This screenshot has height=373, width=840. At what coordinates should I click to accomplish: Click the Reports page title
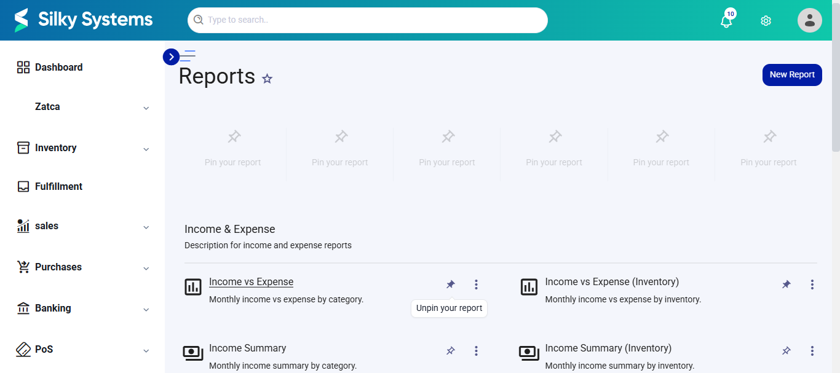pos(216,76)
